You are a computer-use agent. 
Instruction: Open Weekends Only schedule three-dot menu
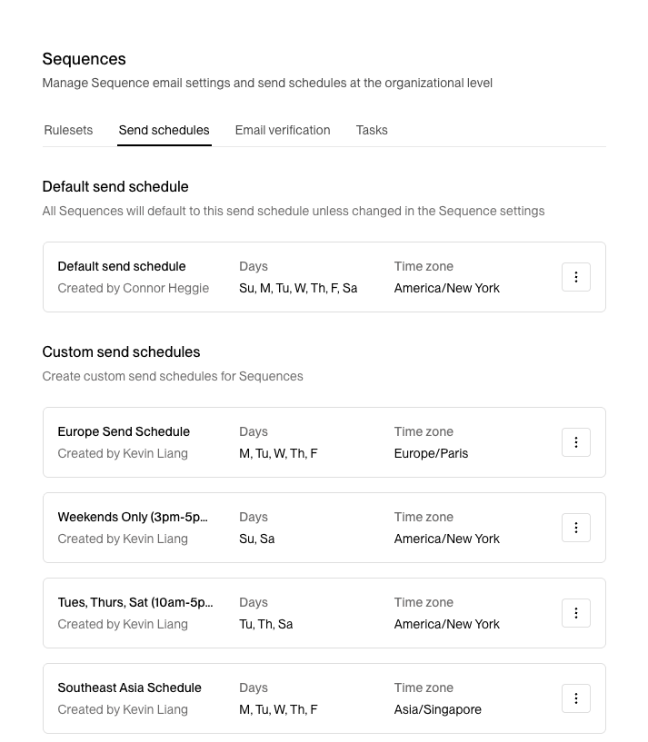(576, 528)
